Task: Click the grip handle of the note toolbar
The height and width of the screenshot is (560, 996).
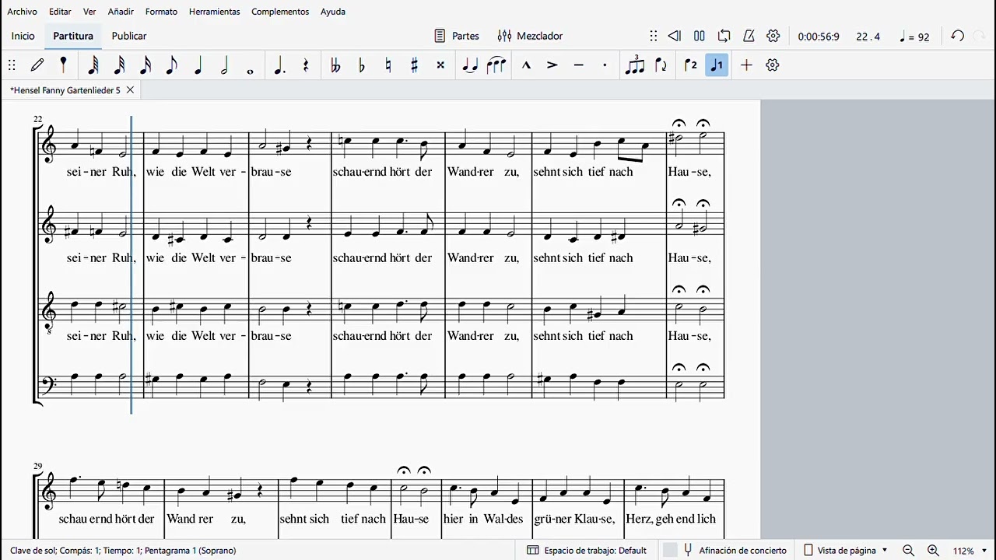Action: (12, 65)
